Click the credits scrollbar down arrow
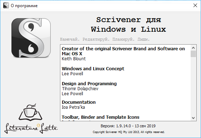 [193, 118]
